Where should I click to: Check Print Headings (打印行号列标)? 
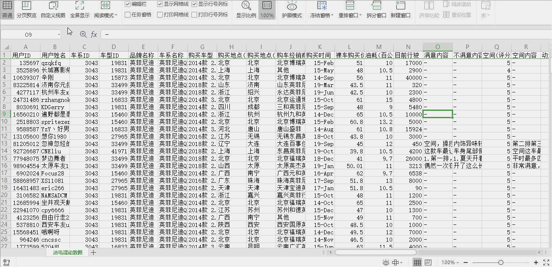click(194, 15)
